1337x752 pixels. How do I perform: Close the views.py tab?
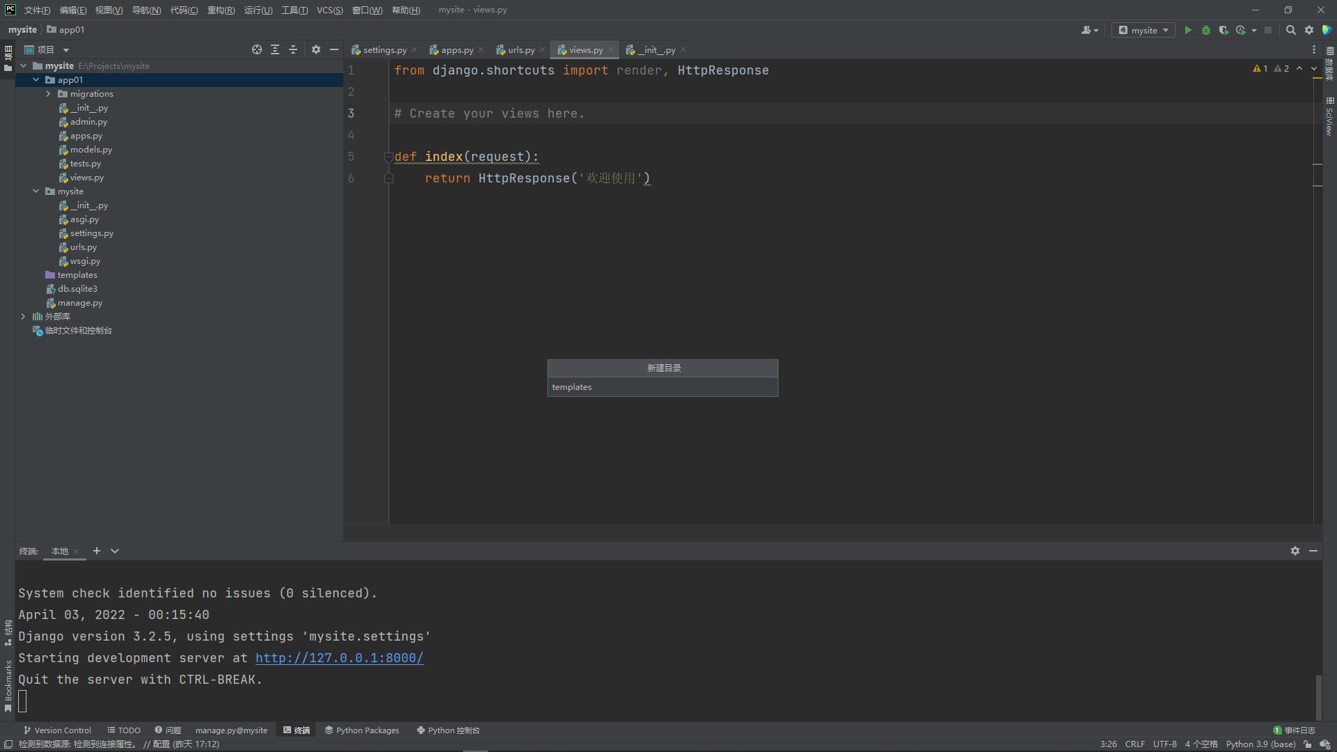click(x=611, y=49)
